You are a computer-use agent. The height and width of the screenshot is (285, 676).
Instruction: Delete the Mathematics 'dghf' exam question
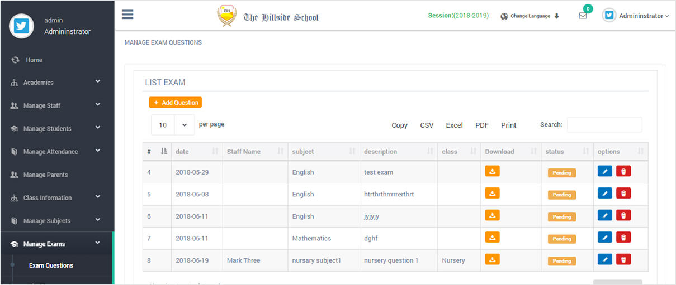pos(623,238)
